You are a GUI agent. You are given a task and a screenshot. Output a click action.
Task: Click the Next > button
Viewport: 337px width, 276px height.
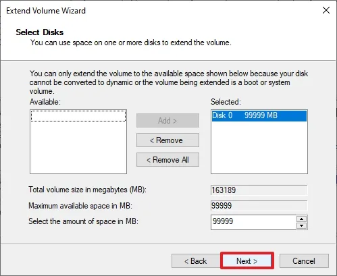click(x=247, y=260)
